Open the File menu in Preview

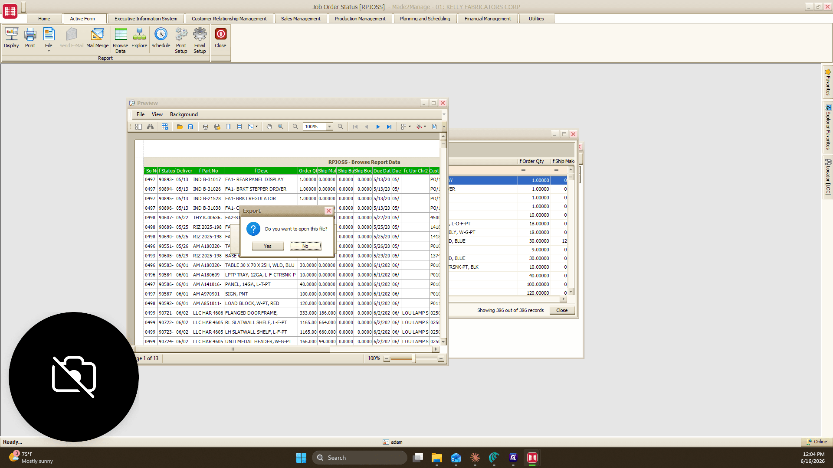141,114
